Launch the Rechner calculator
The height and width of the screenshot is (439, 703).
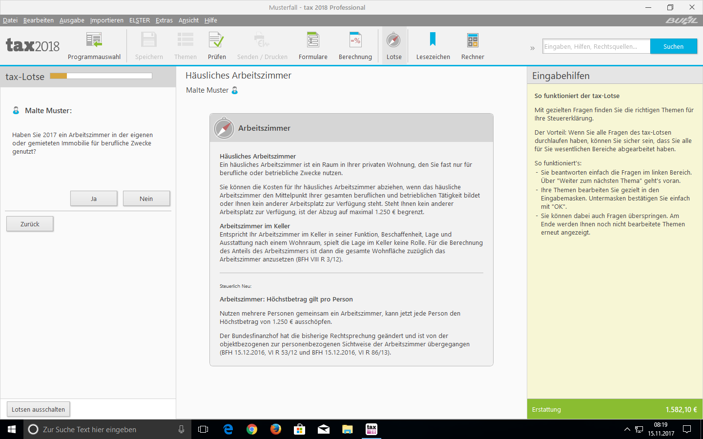pos(473,46)
